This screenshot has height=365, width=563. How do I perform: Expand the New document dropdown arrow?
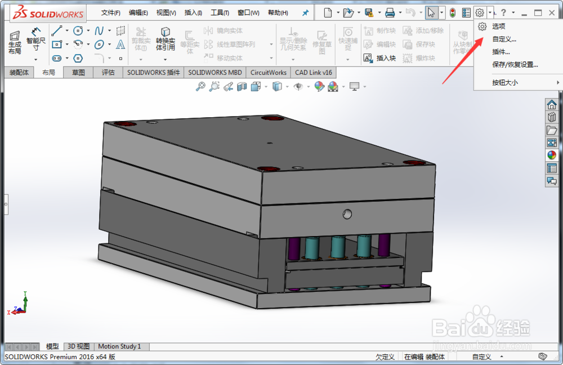point(338,13)
